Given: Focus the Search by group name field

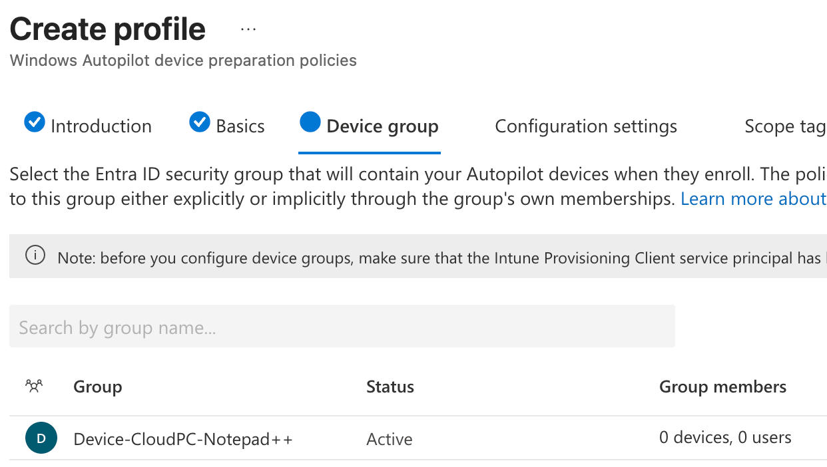Looking at the screenshot, I should click(x=342, y=327).
